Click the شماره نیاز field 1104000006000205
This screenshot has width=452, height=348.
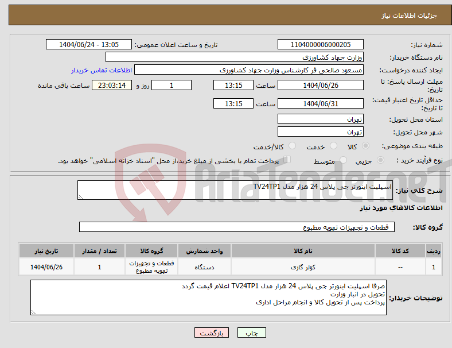pyautogui.click(x=321, y=45)
